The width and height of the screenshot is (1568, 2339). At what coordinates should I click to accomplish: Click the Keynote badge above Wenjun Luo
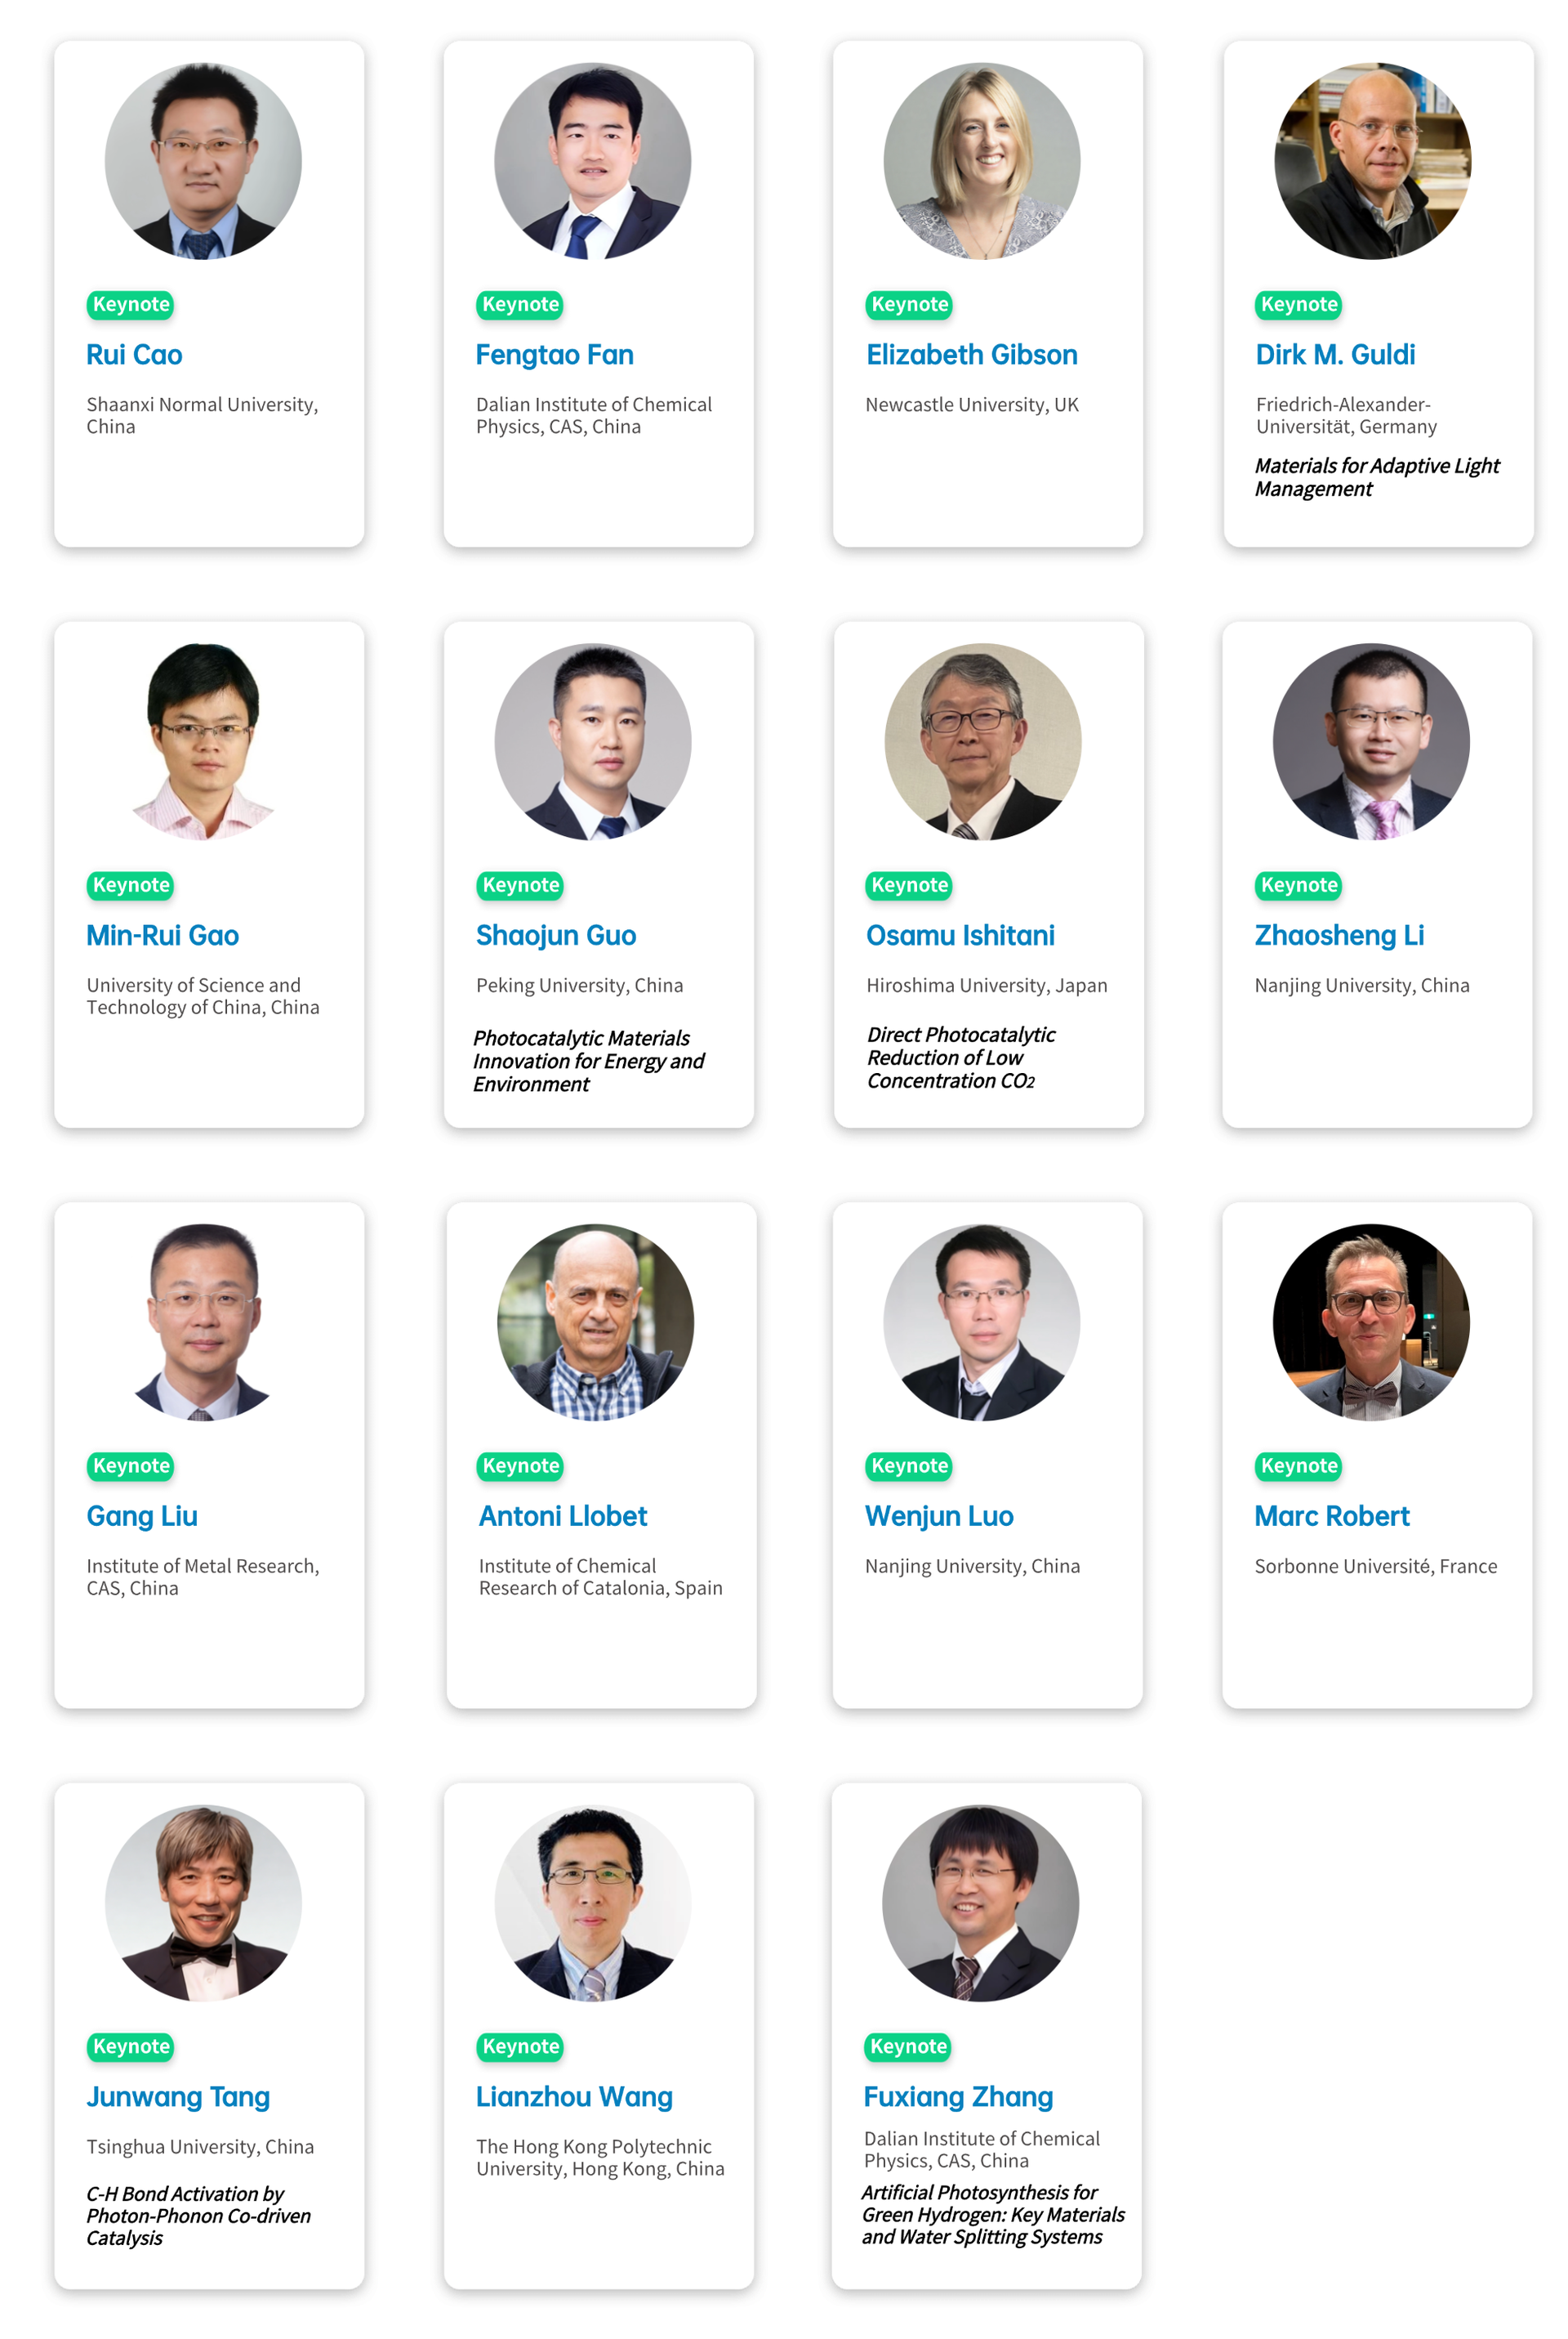click(909, 1465)
